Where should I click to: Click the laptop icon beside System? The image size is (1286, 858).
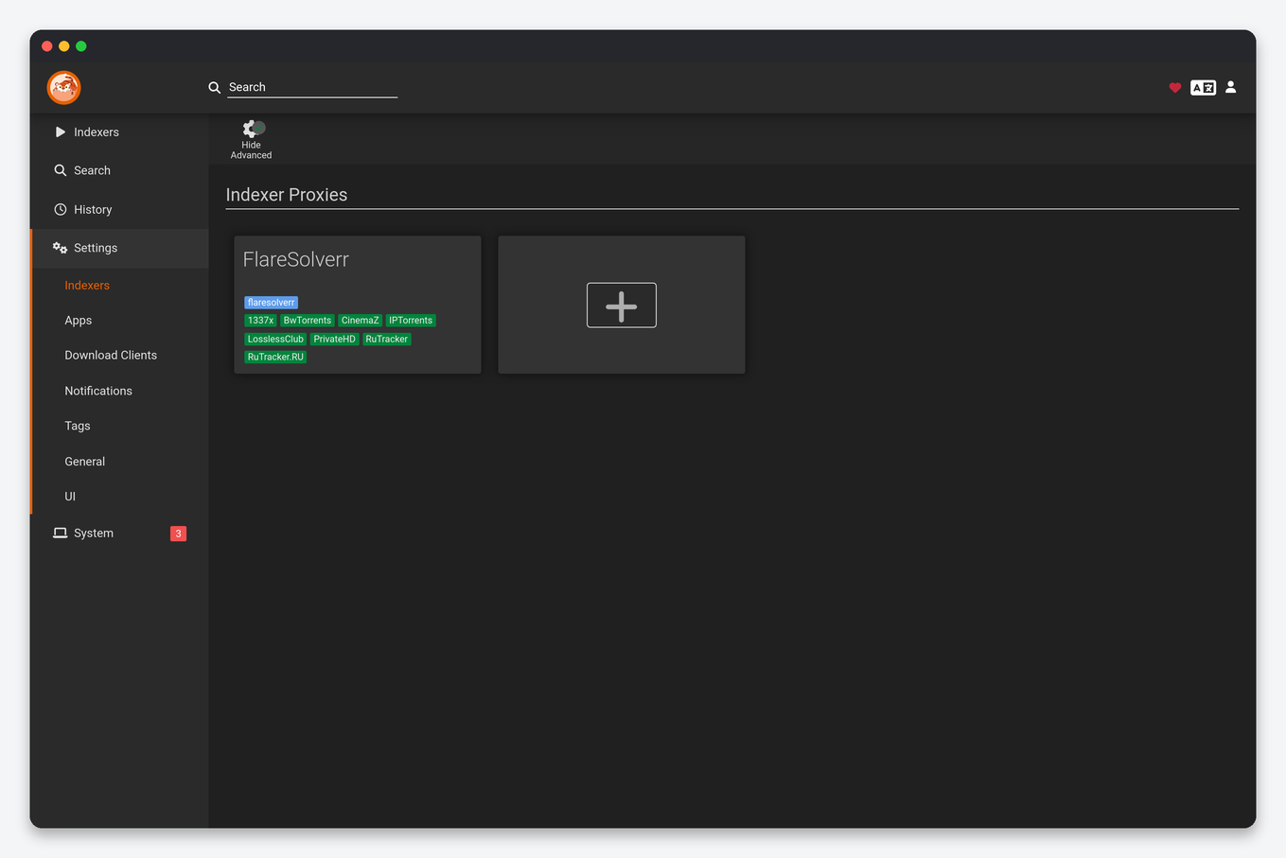61,534
